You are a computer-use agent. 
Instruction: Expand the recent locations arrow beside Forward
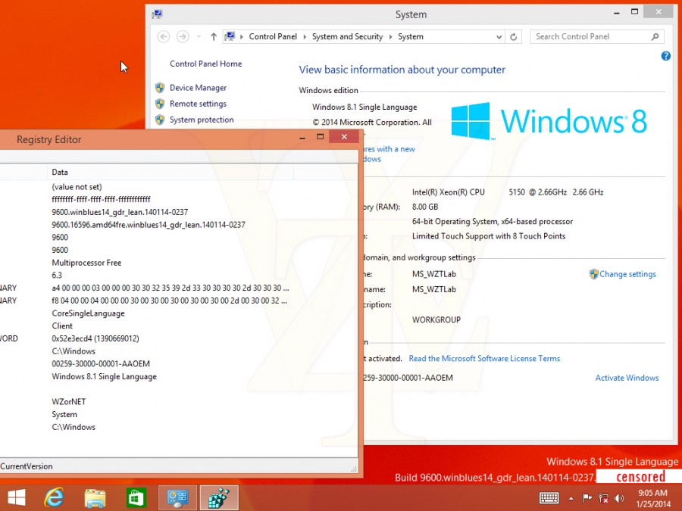199,36
